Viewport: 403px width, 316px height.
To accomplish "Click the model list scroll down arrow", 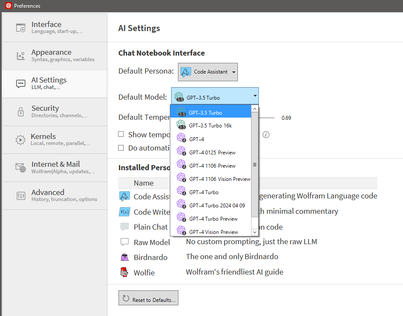I will (x=255, y=232).
